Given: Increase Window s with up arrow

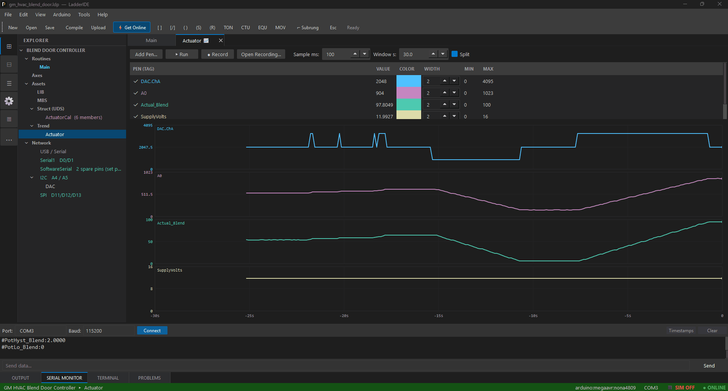Looking at the screenshot, I should [433, 54].
